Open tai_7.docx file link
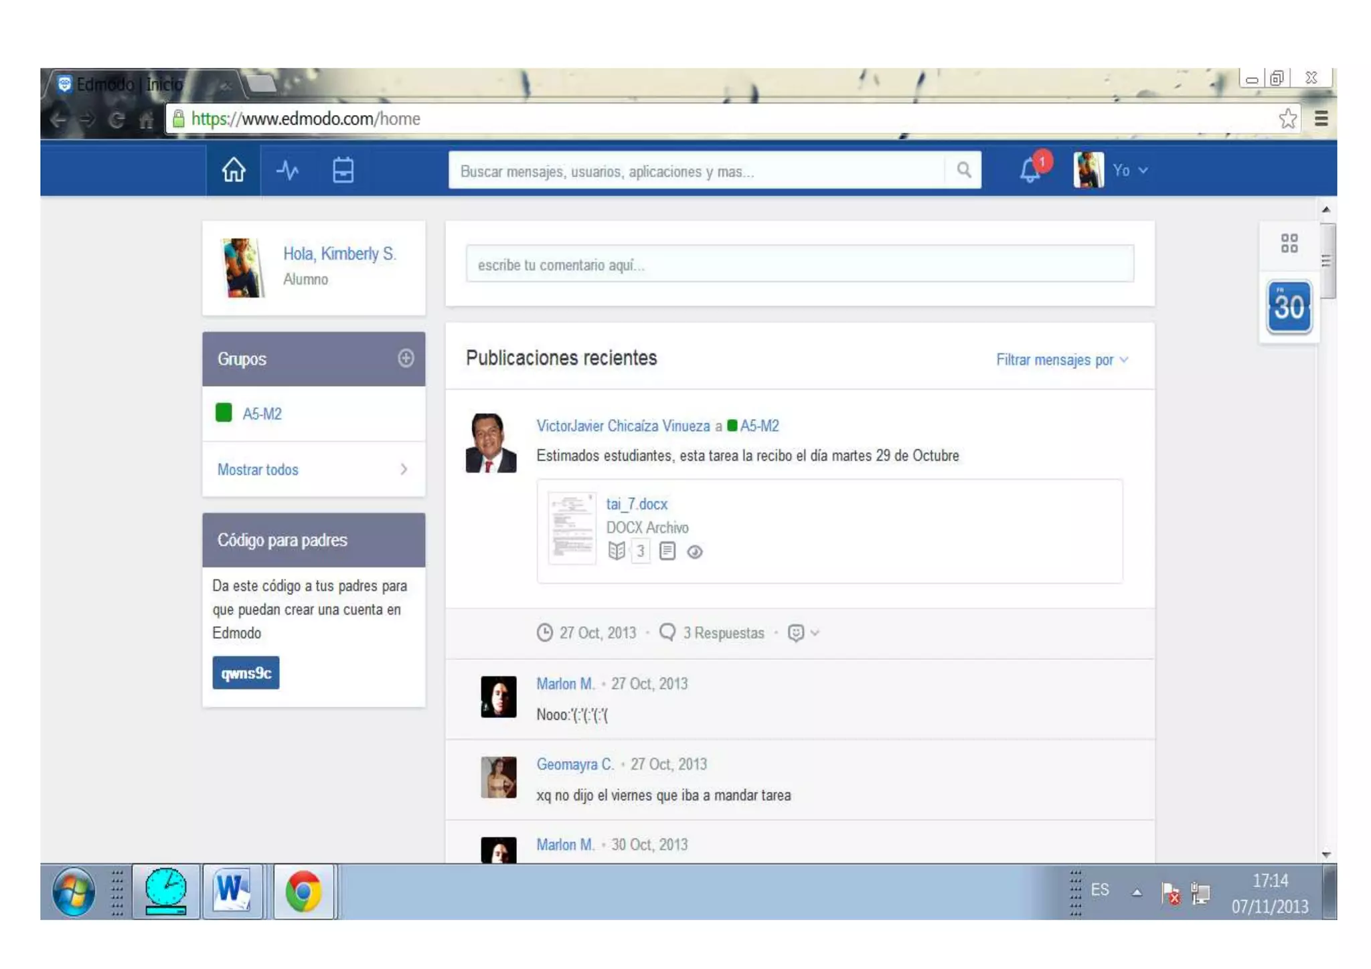 [636, 504]
